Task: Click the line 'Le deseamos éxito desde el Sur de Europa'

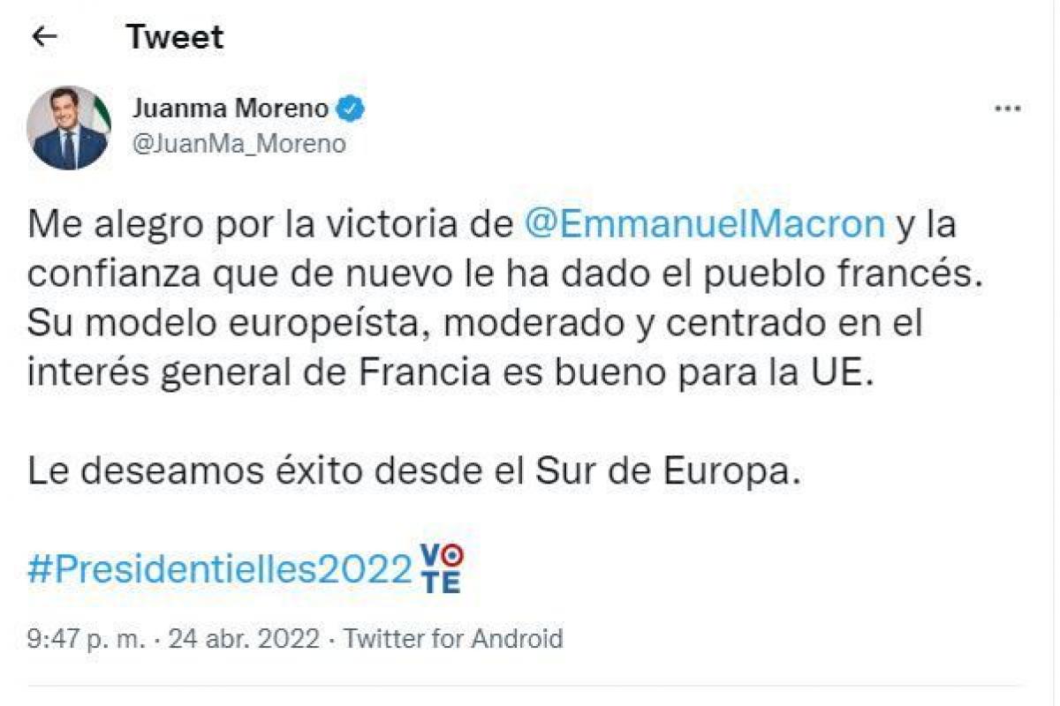Action: click(413, 471)
